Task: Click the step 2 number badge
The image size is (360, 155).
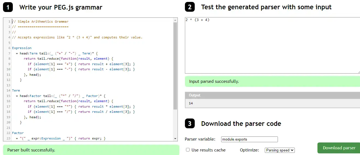Action: click(x=190, y=7)
